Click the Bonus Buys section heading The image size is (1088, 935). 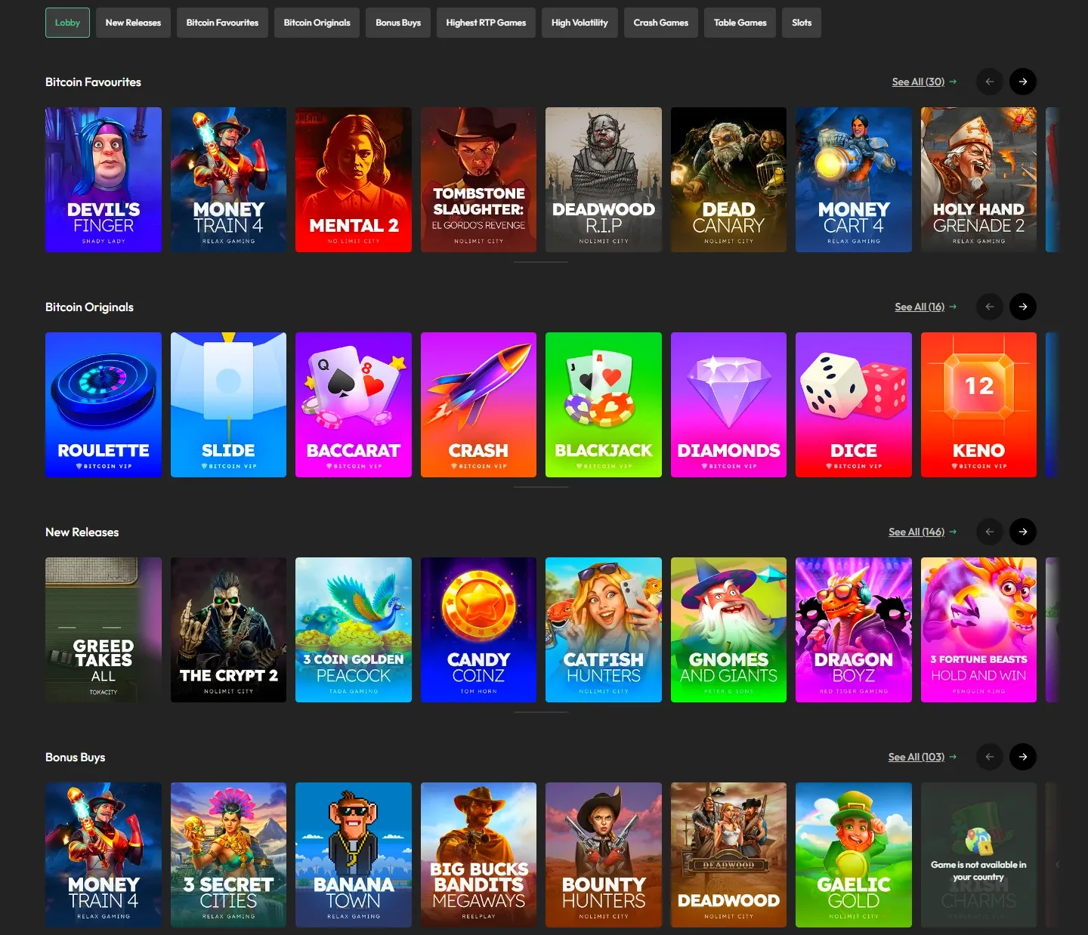[75, 757]
